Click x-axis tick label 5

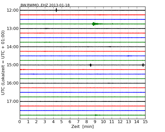(x=62, y=122)
